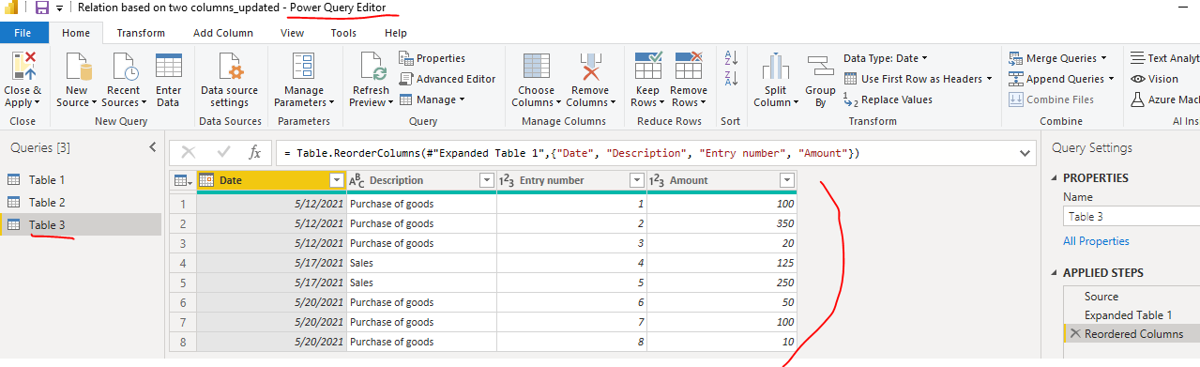Change Description column data type icon
Screen dimensions: 1200x367
point(357,180)
